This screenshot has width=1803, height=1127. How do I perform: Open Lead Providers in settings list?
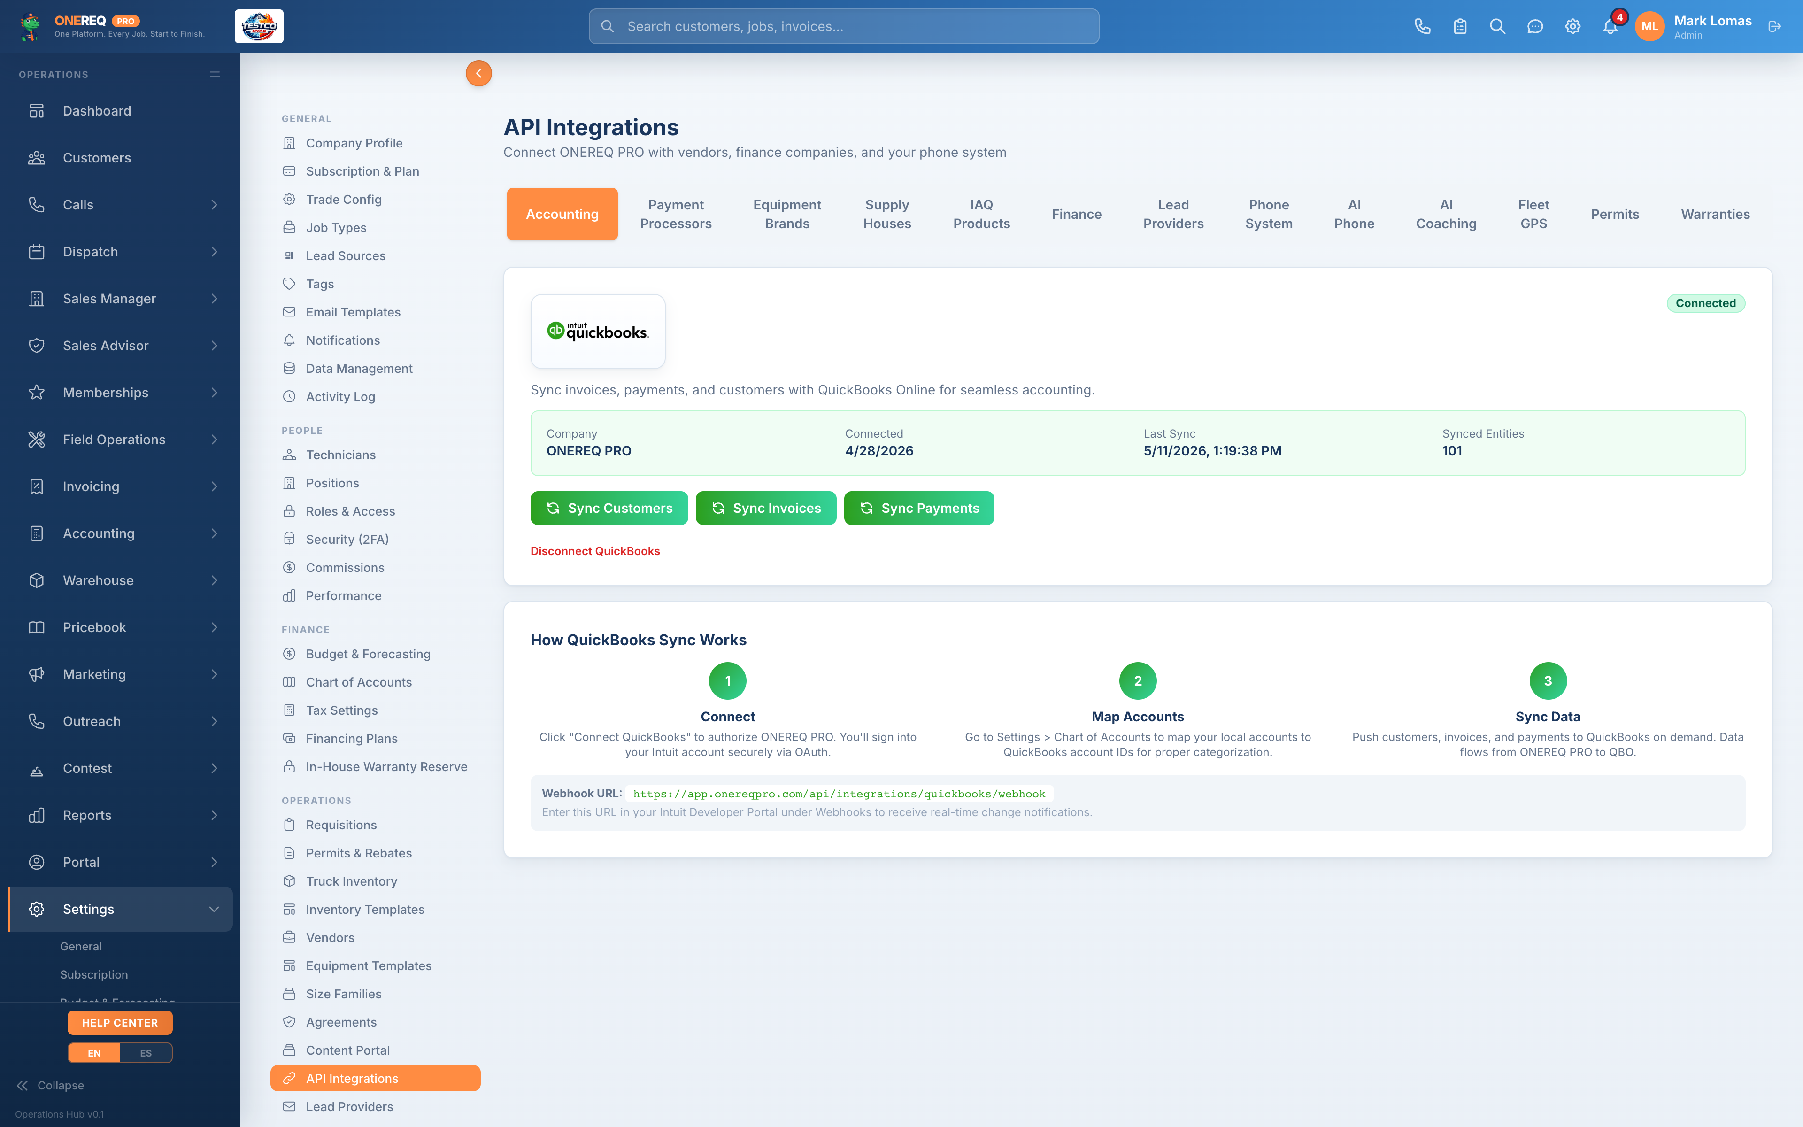click(376, 1107)
